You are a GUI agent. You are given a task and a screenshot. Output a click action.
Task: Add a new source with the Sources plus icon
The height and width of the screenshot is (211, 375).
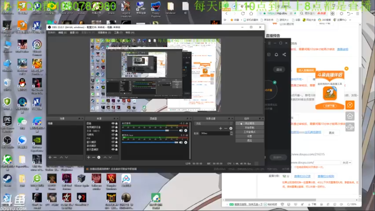pos(89,157)
